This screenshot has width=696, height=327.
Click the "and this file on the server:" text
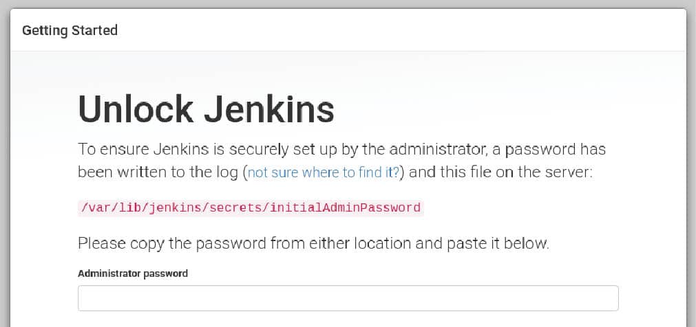pos(500,172)
